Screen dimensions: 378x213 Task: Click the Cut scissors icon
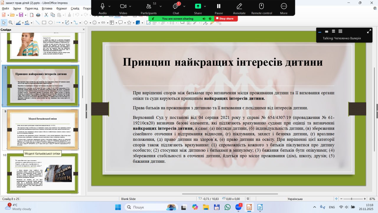pyautogui.click(x=46, y=15)
